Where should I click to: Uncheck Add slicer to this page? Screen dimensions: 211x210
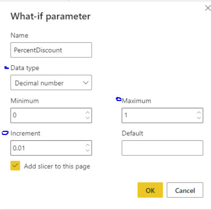pos(15,166)
